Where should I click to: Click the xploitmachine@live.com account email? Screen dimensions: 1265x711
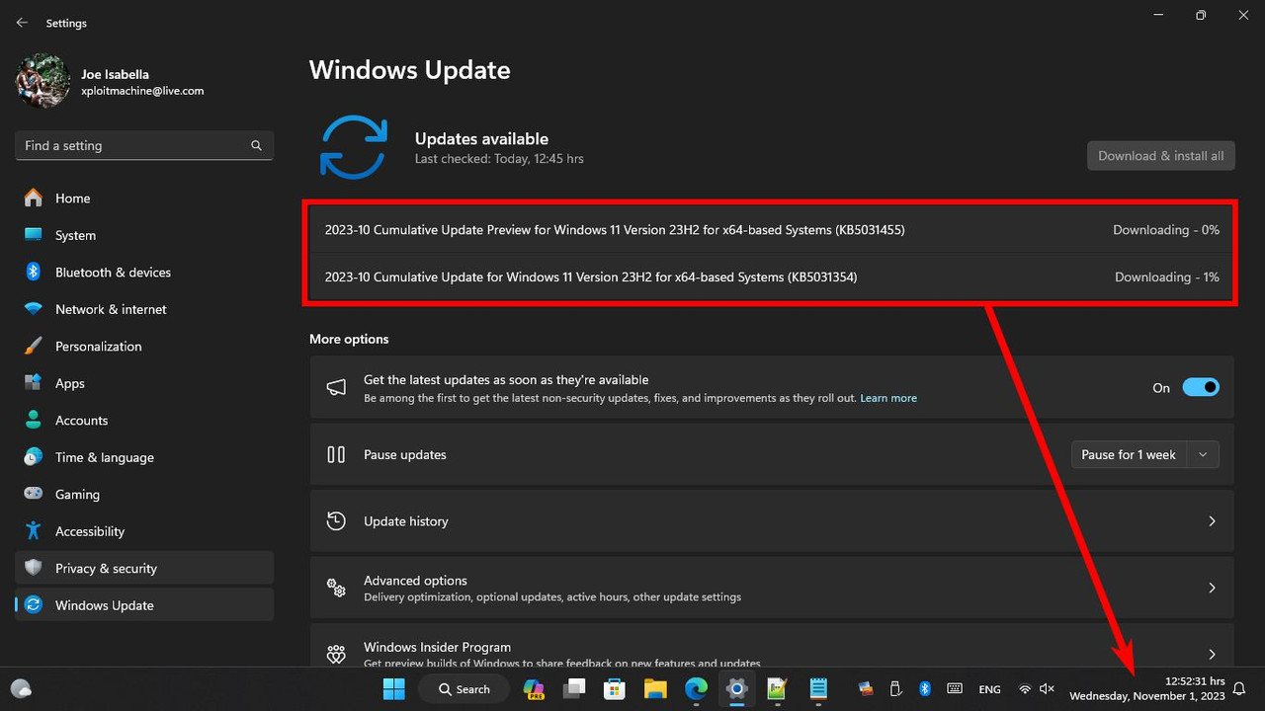point(142,91)
